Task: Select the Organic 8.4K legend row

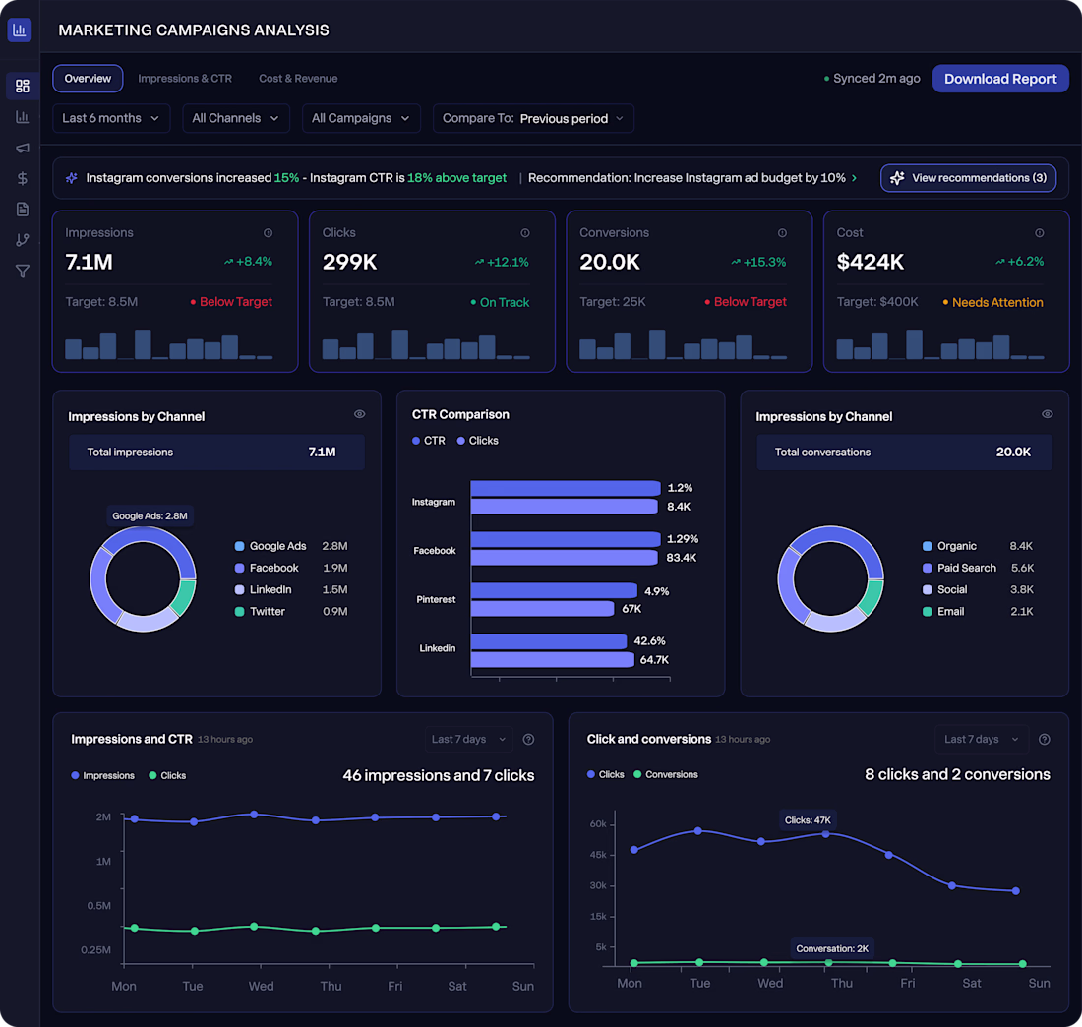Action: [x=978, y=546]
